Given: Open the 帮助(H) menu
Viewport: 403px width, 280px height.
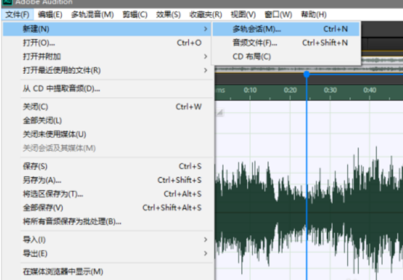Looking at the screenshot, I should (x=314, y=14).
